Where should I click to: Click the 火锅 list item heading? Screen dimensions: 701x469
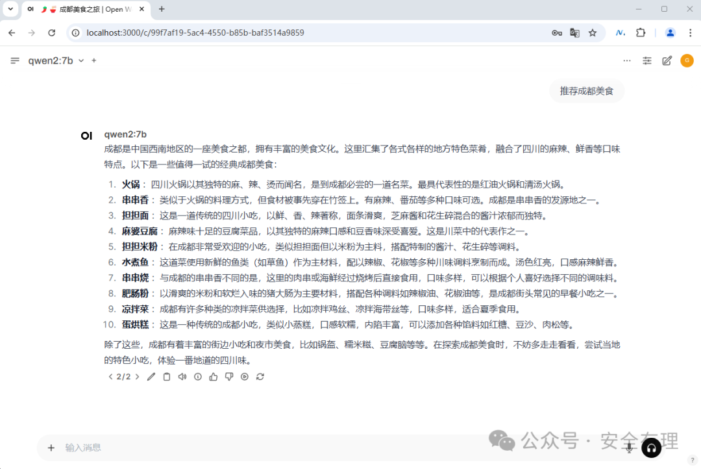pos(130,184)
